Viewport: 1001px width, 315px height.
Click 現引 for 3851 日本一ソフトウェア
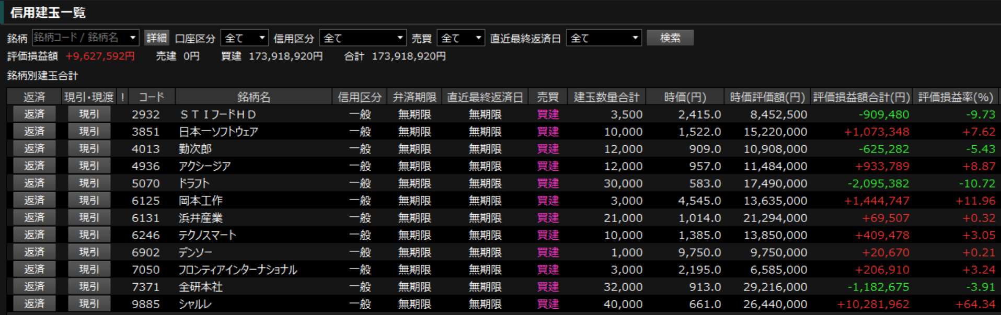[89, 131]
